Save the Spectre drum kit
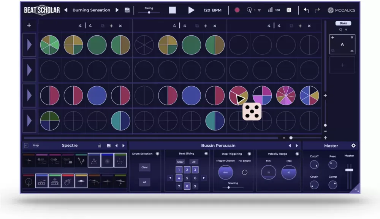Screen dimensions: 380x219 [109, 146]
